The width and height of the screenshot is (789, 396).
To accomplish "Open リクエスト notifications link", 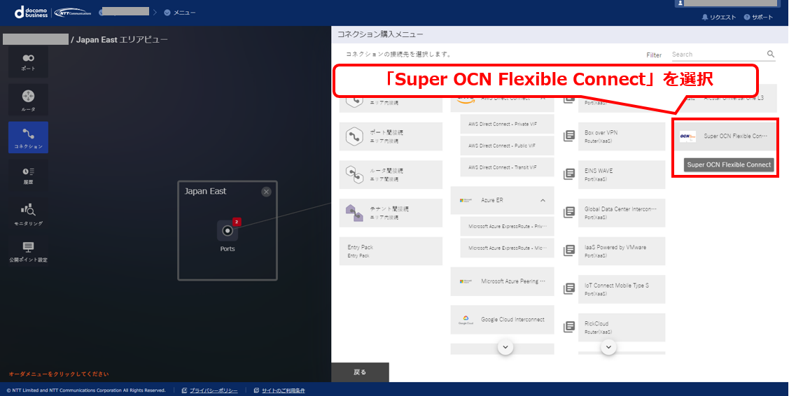I will 718,17.
